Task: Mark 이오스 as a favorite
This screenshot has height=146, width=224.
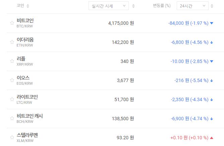Action: (x=12, y=80)
